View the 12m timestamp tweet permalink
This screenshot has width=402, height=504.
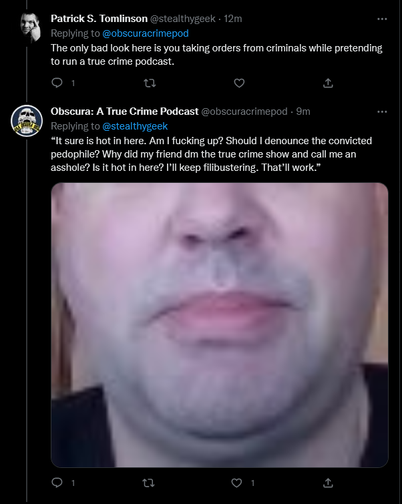pyautogui.click(x=233, y=19)
